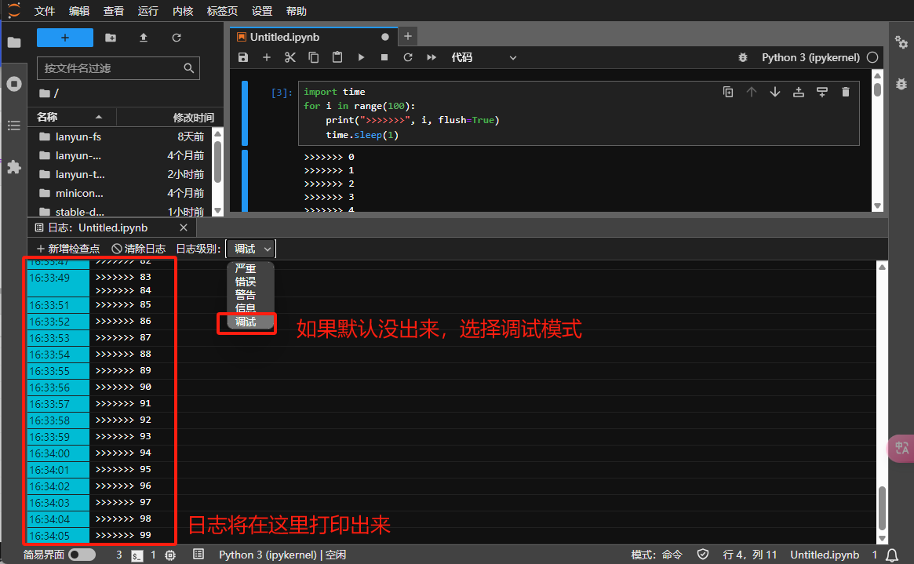Image resolution: width=914 pixels, height=564 pixels.
Task: Click the 新增检查点 button
Action: coord(69,249)
